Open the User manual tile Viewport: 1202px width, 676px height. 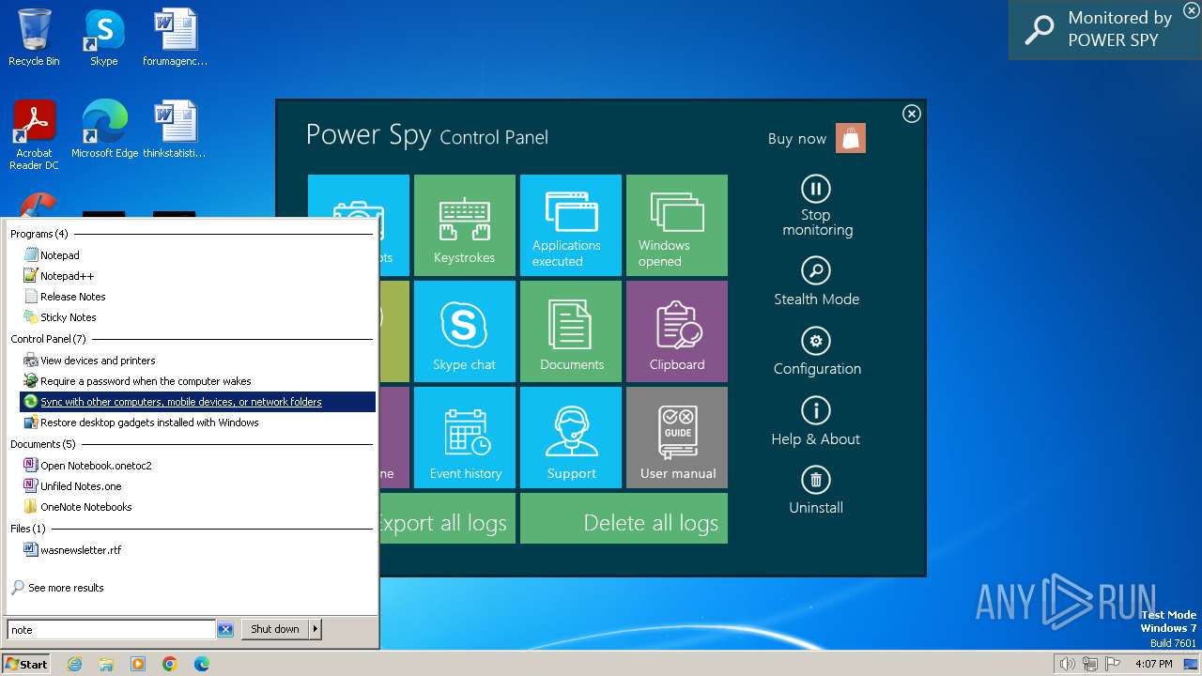pyautogui.click(x=677, y=438)
